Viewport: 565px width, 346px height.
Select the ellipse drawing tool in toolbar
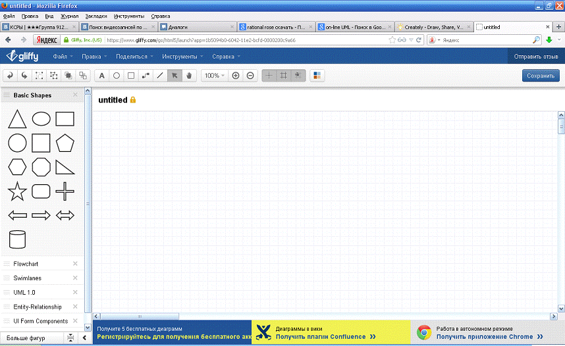(117, 76)
